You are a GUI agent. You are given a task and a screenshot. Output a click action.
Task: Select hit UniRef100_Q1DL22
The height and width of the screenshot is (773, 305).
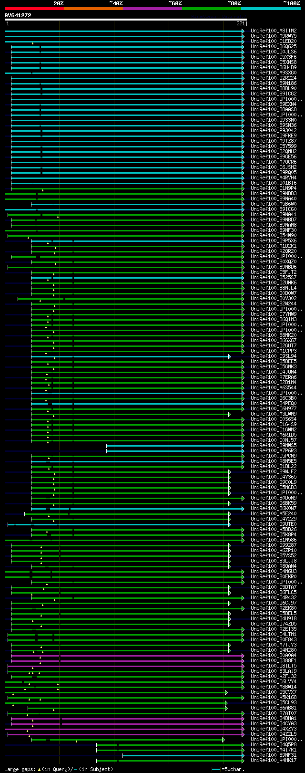pyautogui.click(x=274, y=466)
